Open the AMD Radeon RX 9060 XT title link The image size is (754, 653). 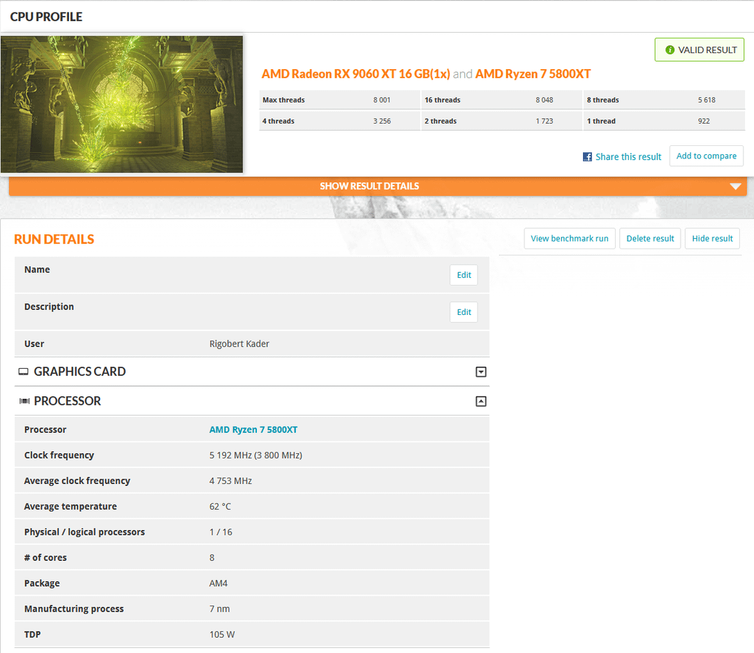[x=355, y=74]
